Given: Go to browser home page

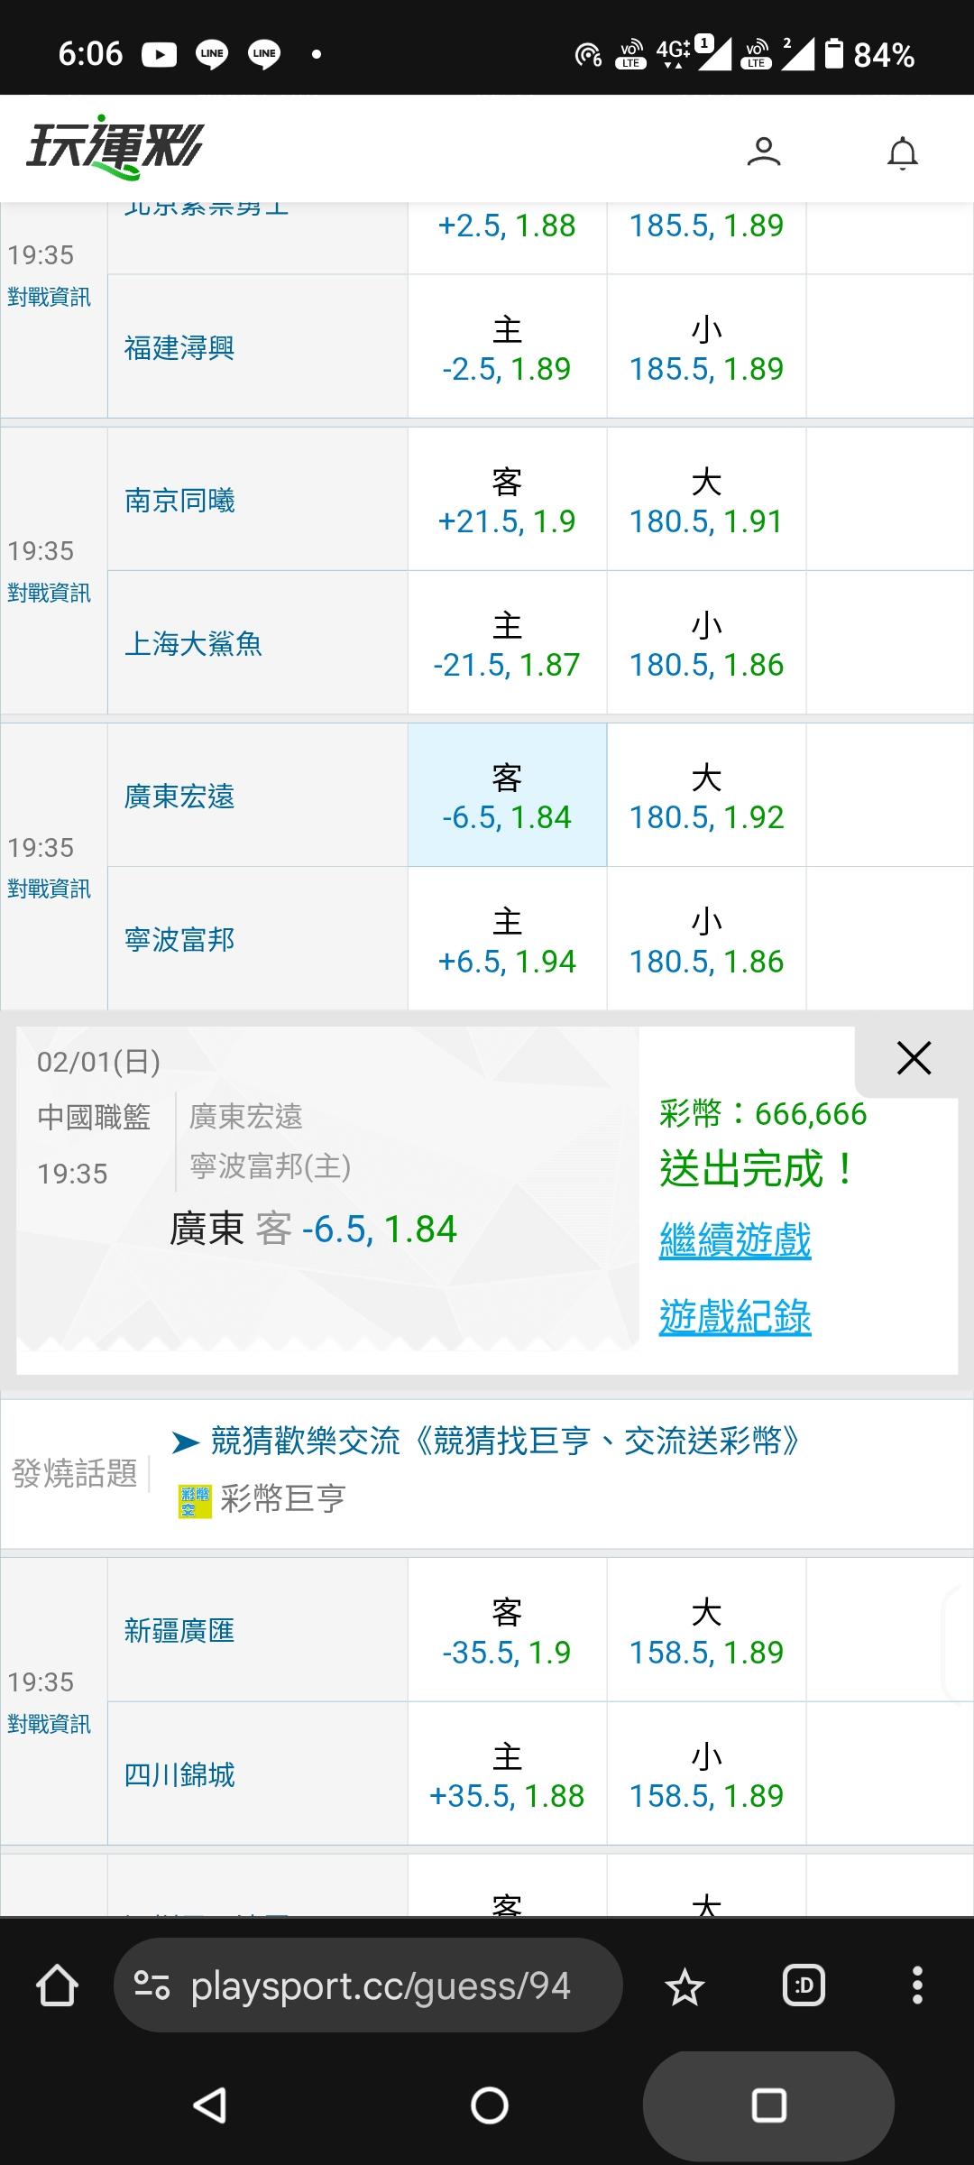Looking at the screenshot, I should pyautogui.click(x=57, y=1985).
